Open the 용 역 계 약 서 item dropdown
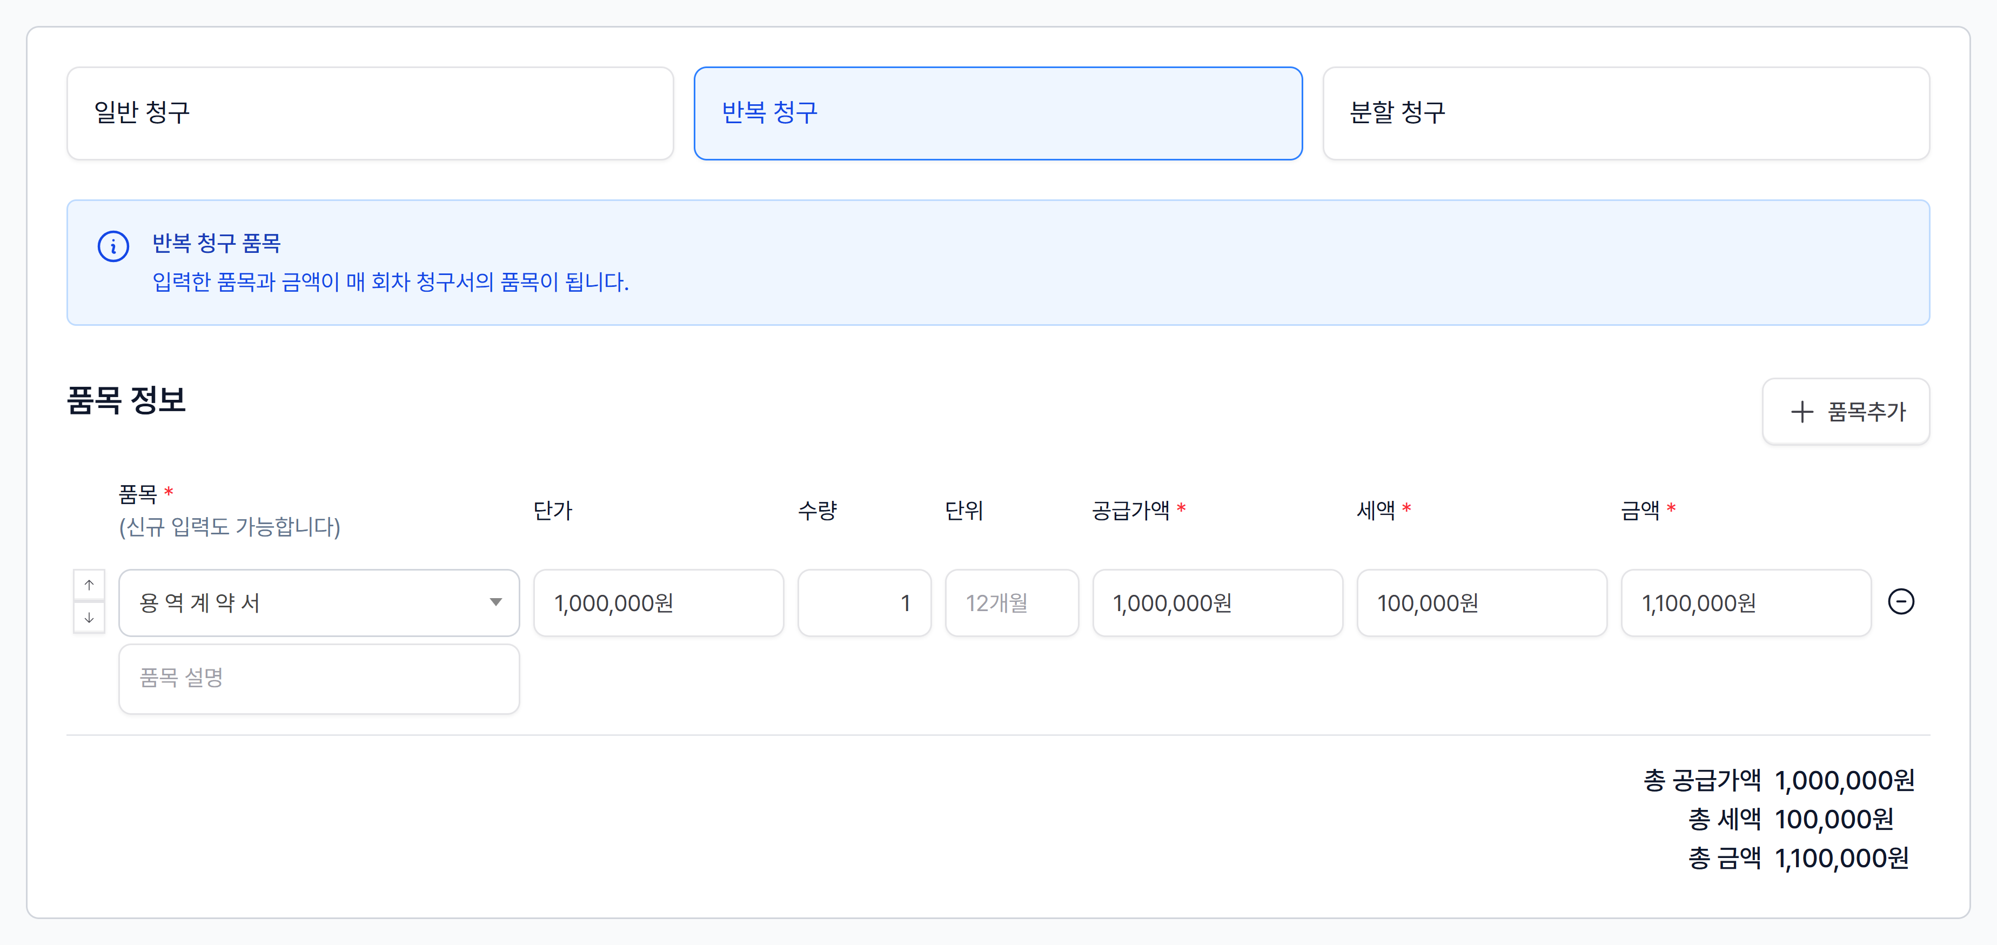This screenshot has width=1997, height=945. click(x=319, y=603)
